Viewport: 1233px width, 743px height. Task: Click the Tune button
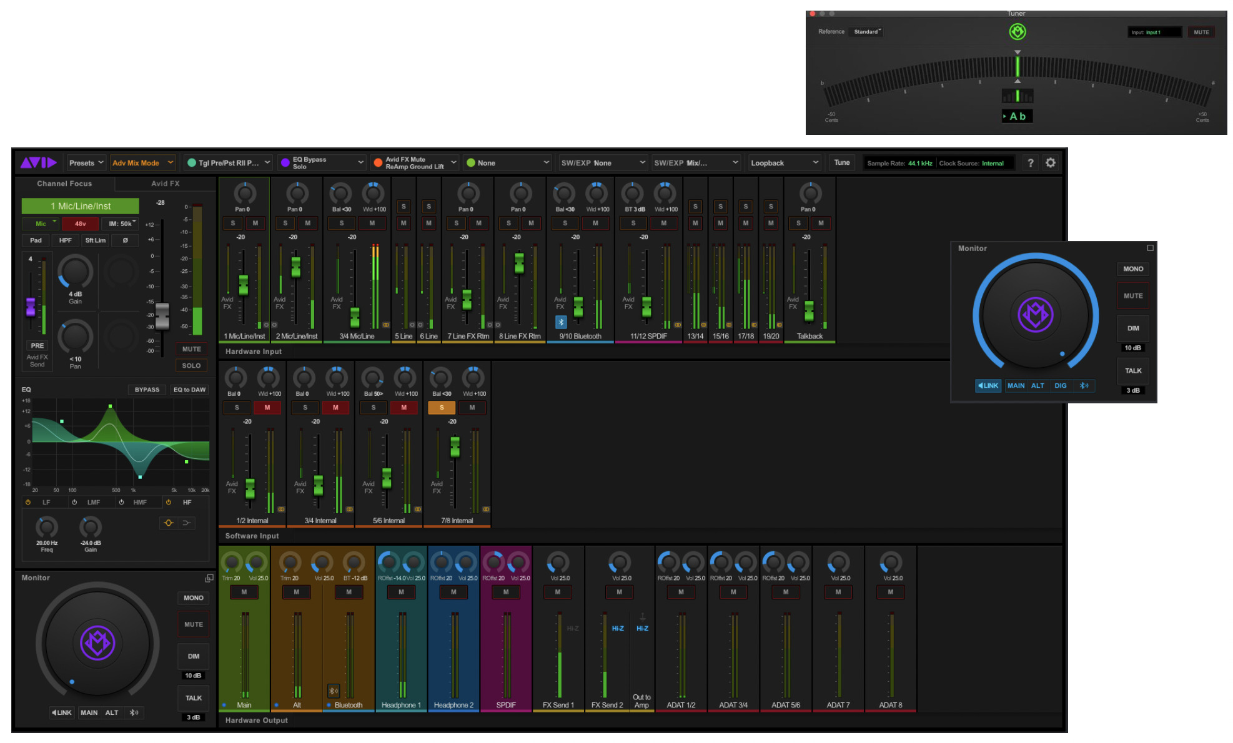coord(841,163)
